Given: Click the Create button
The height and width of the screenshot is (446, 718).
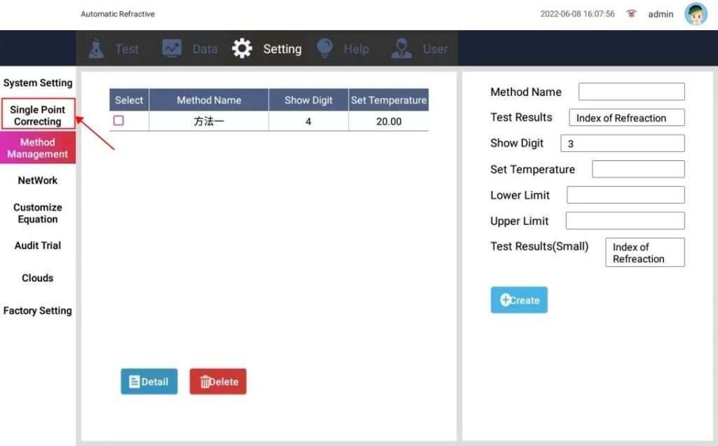Looking at the screenshot, I should [x=519, y=300].
